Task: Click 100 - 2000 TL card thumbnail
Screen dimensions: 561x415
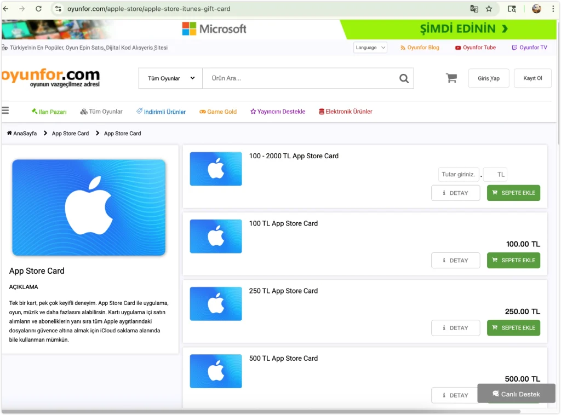Action: [216, 169]
